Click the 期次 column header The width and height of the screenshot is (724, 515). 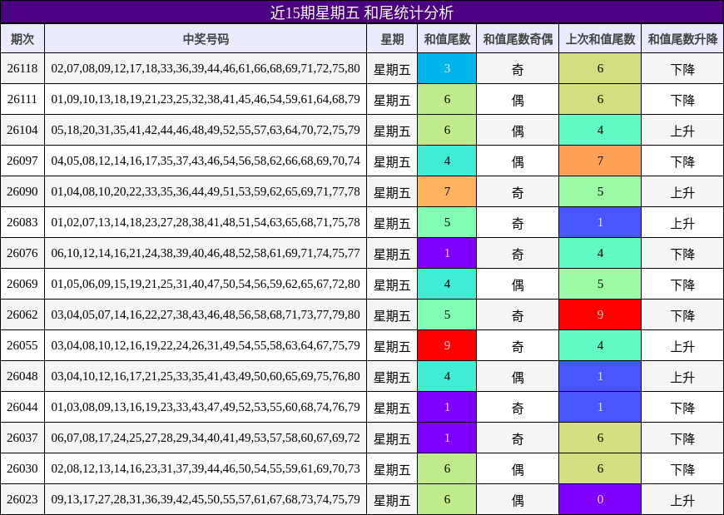pyautogui.click(x=22, y=38)
